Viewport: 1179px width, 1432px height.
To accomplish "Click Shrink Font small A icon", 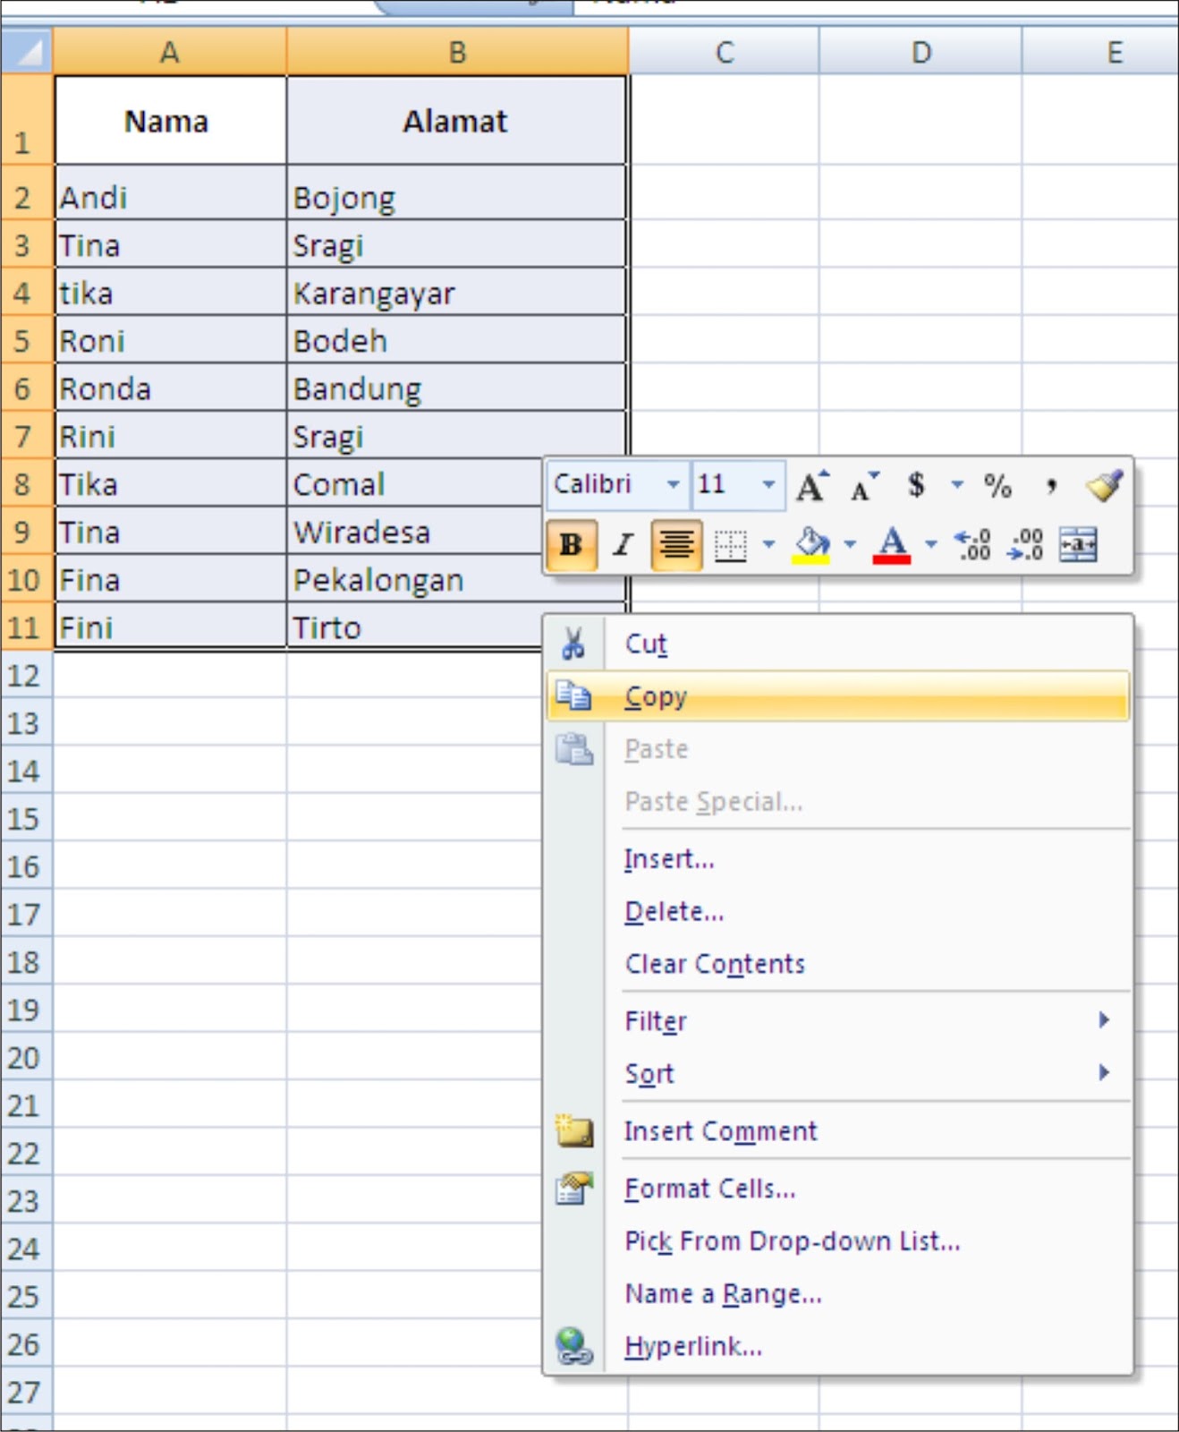I will pyautogui.click(x=864, y=486).
